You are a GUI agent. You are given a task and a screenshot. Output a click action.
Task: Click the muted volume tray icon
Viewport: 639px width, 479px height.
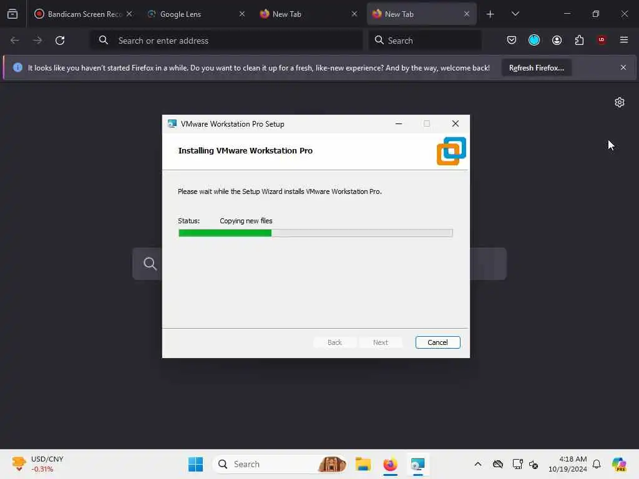point(534,464)
